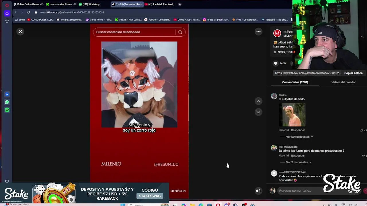Click the sidebar heart icon at bottom
Image resolution: width=367 pixels, height=206 pixels.
(7, 181)
